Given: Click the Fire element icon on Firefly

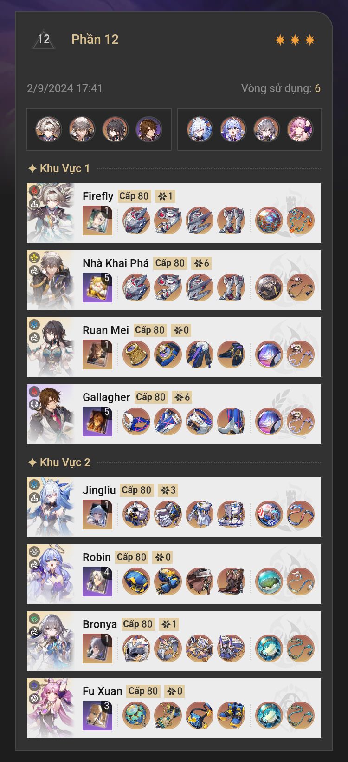Looking at the screenshot, I should coord(34,190).
